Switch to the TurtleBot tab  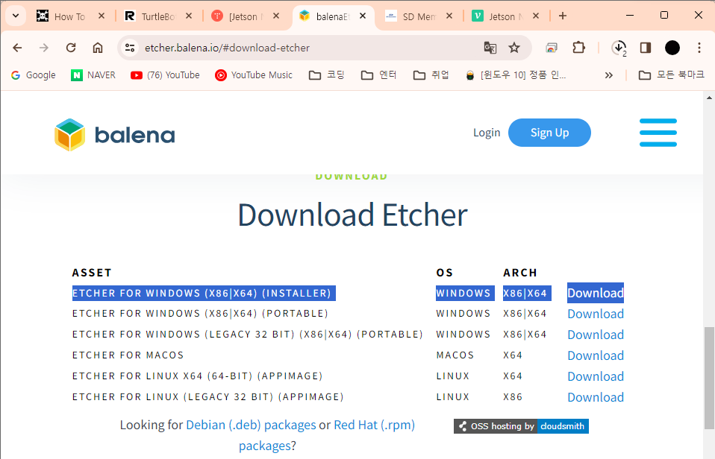pos(157,16)
